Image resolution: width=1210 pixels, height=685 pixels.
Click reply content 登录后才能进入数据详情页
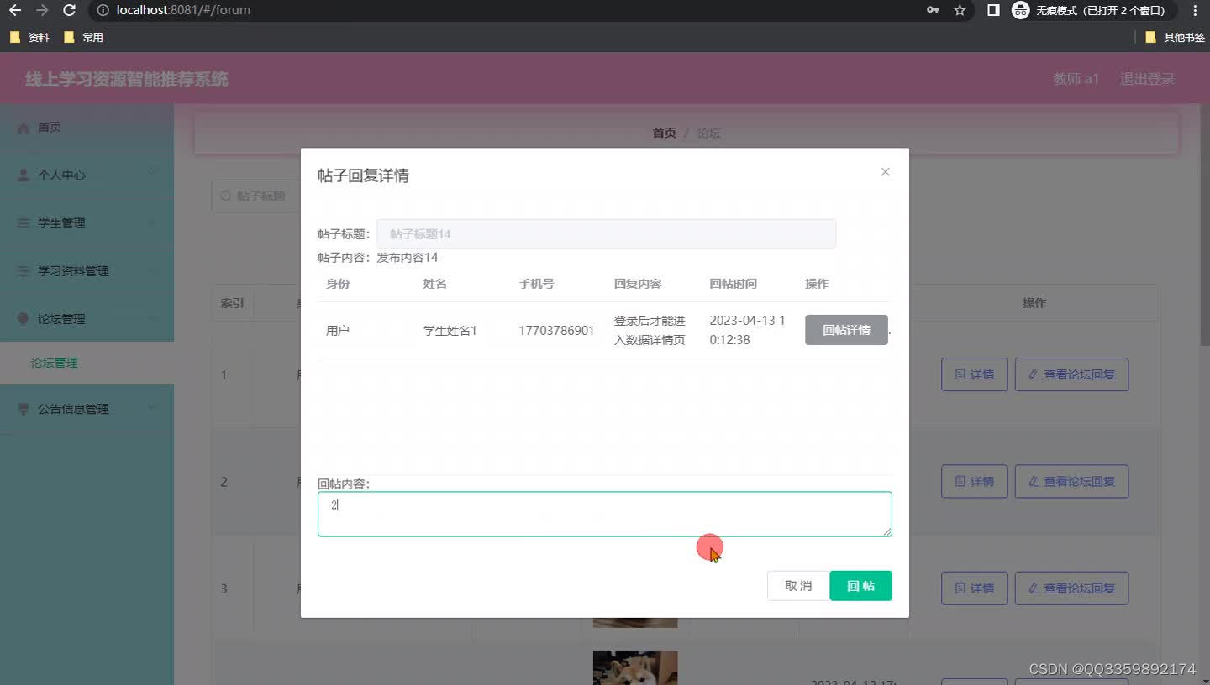pos(650,330)
